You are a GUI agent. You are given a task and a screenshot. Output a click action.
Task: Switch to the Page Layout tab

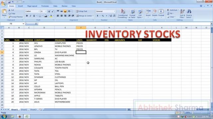pos(32,6)
